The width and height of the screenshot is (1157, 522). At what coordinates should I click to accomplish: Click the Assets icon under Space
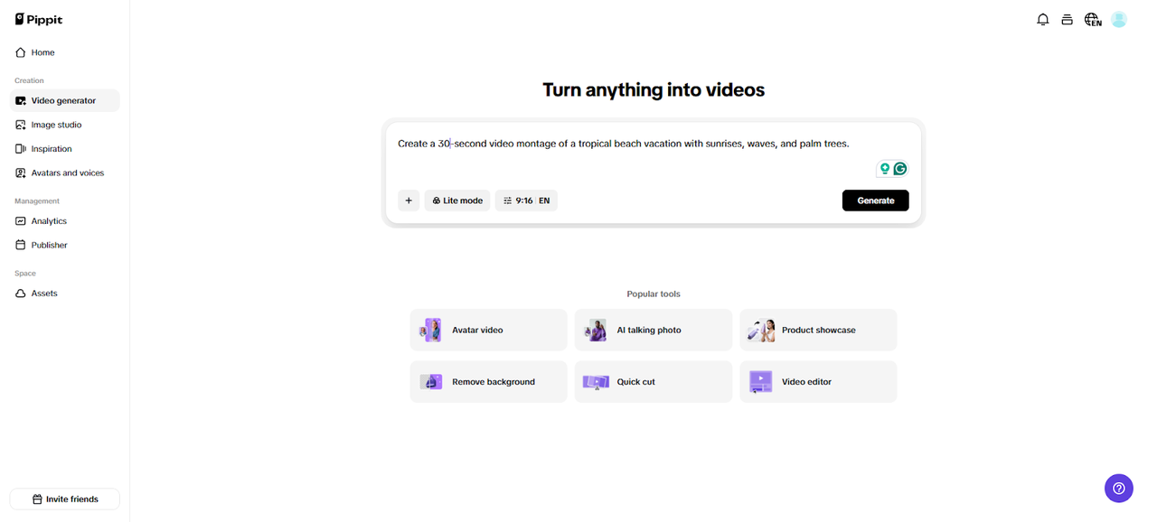(x=20, y=293)
